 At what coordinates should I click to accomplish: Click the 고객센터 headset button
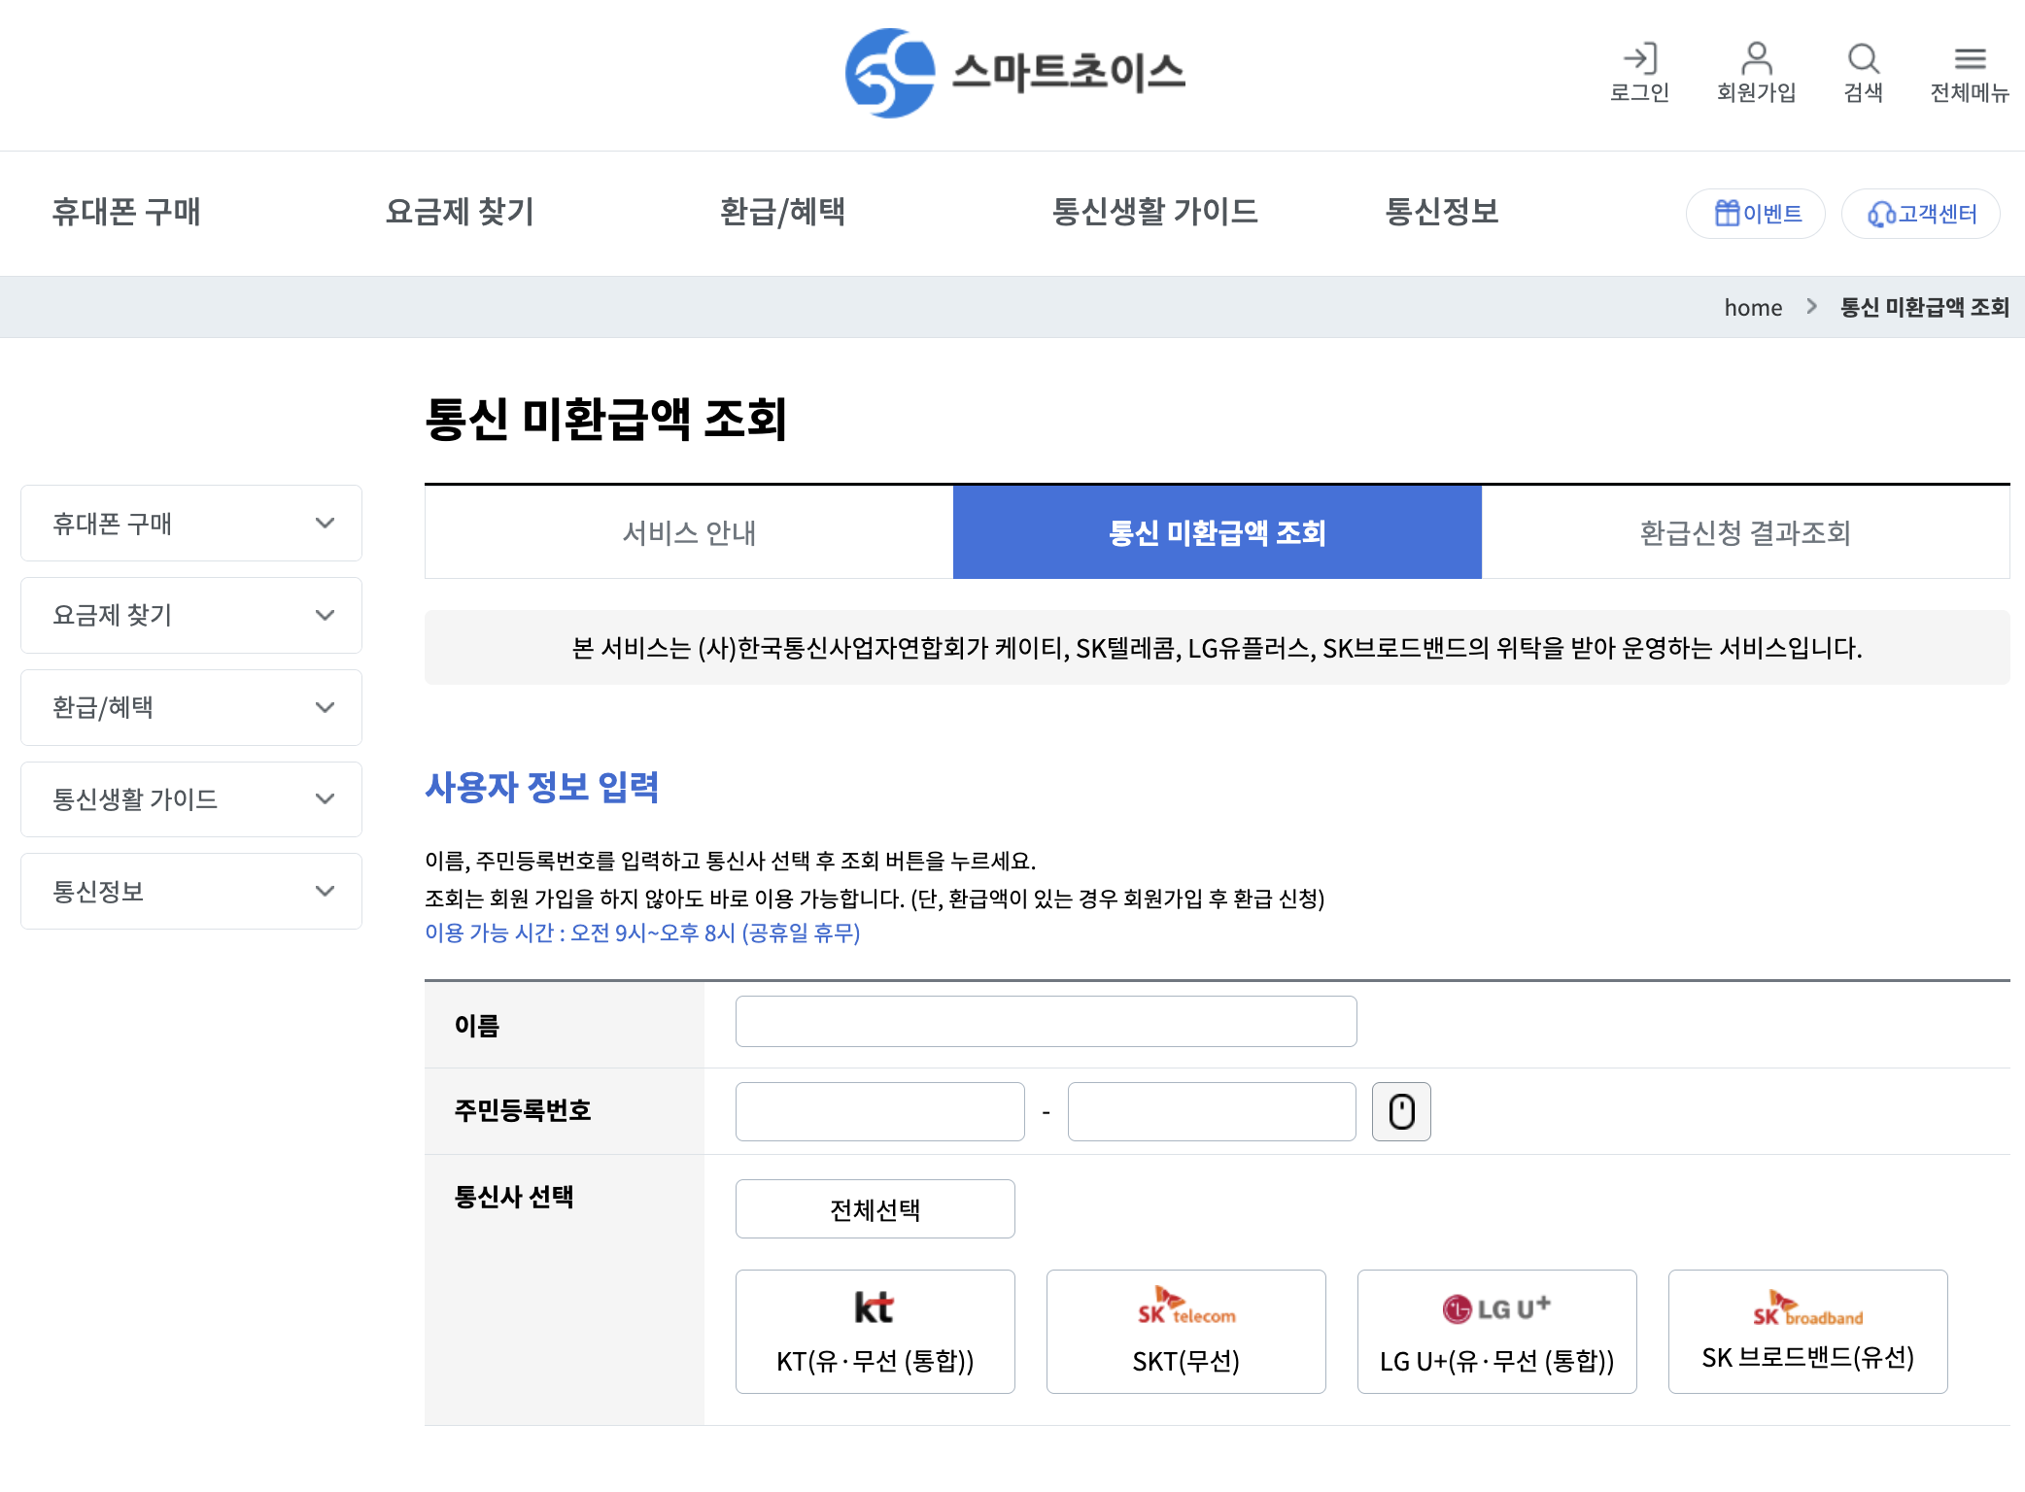1921,214
